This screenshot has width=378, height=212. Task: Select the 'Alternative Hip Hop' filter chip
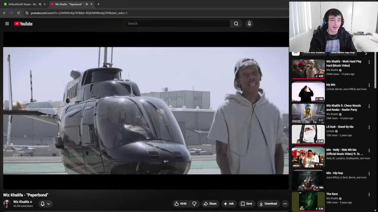click(x=343, y=53)
